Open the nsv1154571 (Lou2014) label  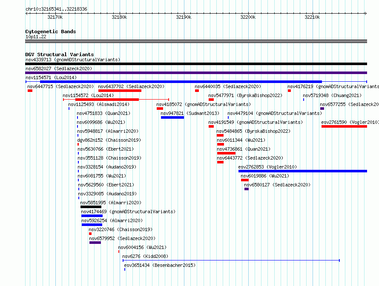[51, 77]
